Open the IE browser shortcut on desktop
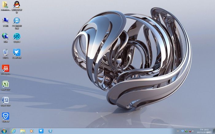Image resolution: width=215 pixels, height=134 pixels. tap(17, 21)
